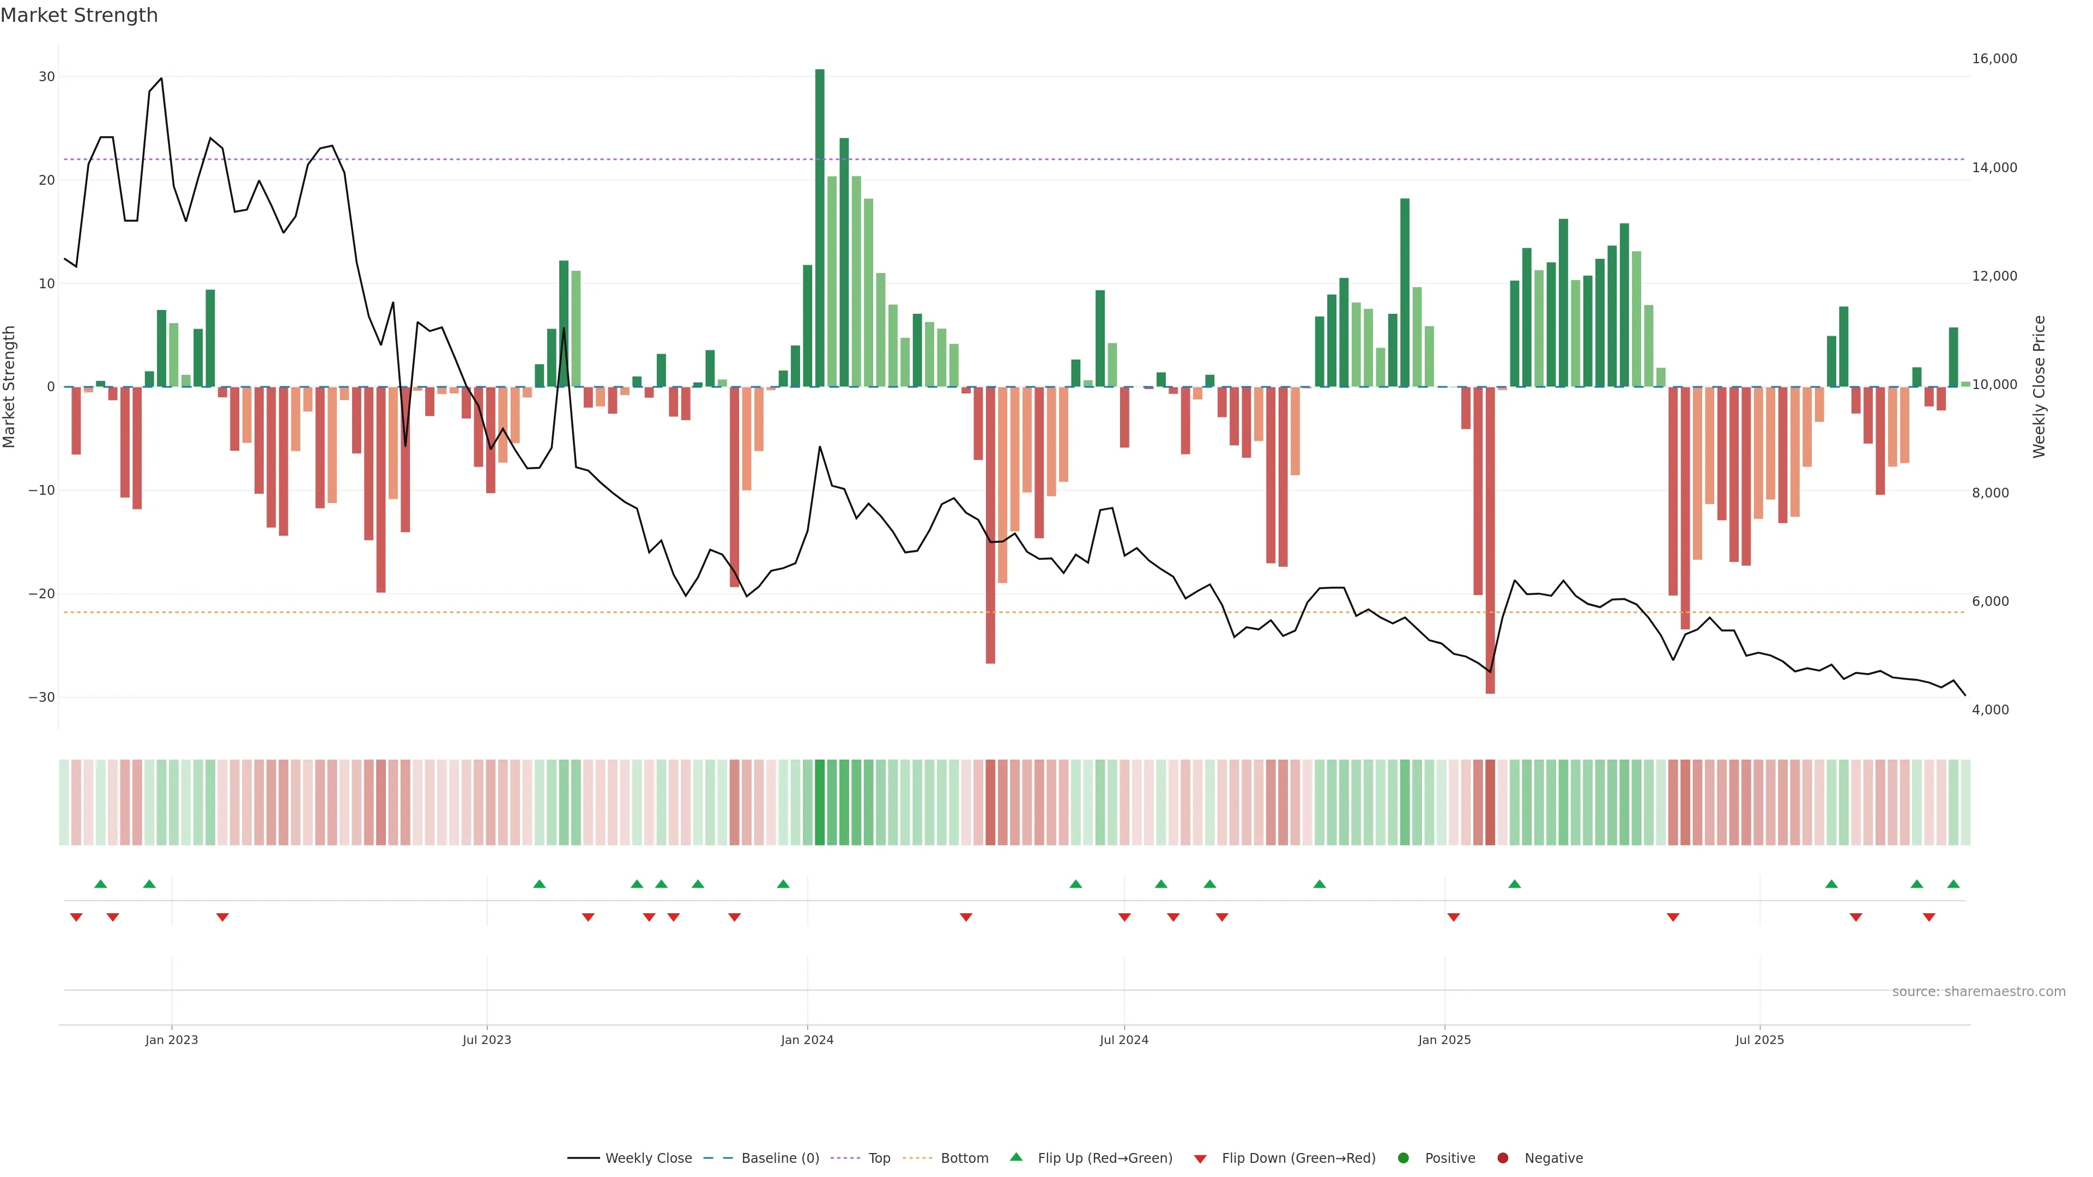Click the Market Strength chart title
The width and height of the screenshot is (2093, 1177).
click(x=79, y=15)
